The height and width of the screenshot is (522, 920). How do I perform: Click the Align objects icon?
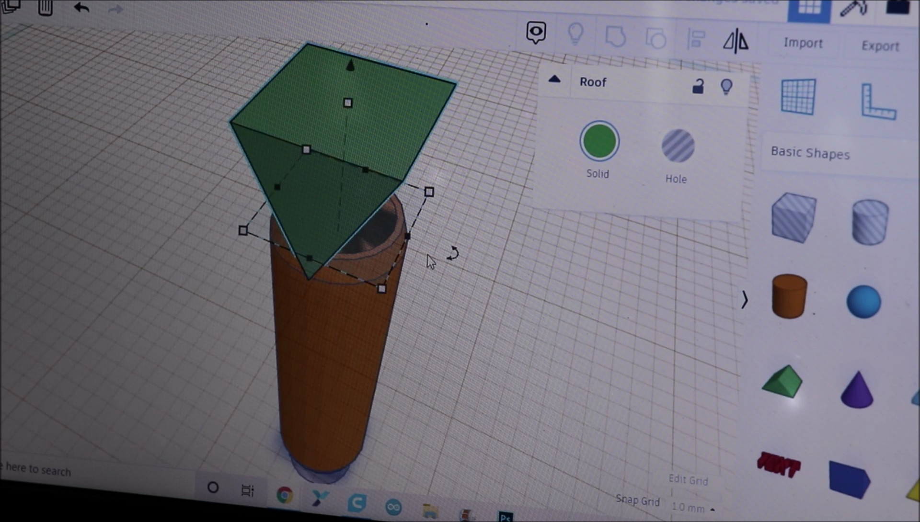point(695,39)
